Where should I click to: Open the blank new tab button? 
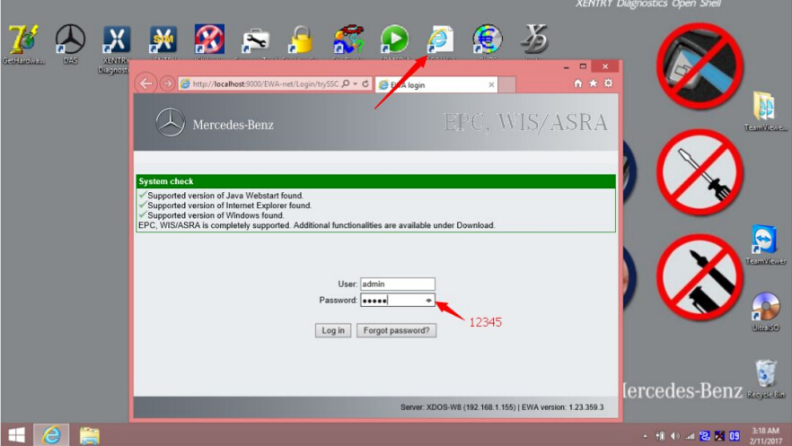508,84
